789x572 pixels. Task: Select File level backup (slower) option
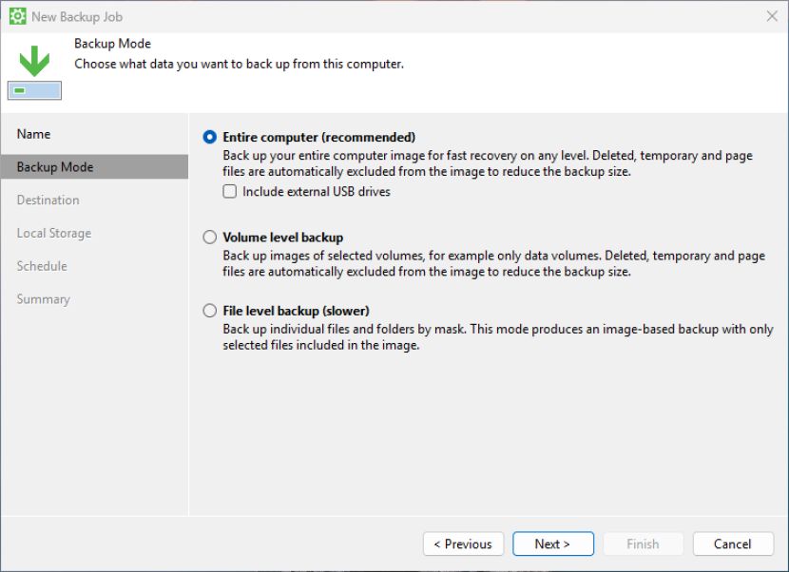pyautogui.click(x=210, y=311)
